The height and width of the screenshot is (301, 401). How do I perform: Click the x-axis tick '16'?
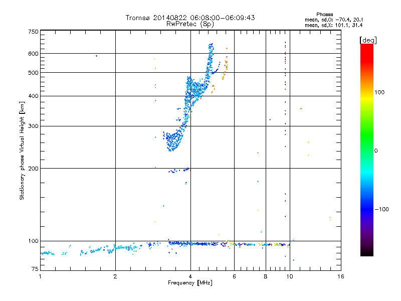[x=341, y=276]
